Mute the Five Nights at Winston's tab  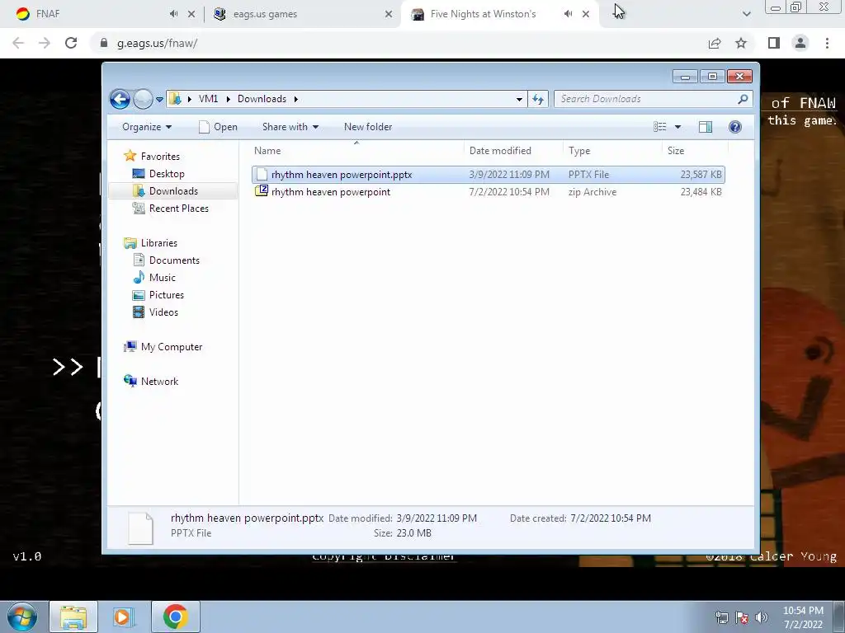coord(568,14)
